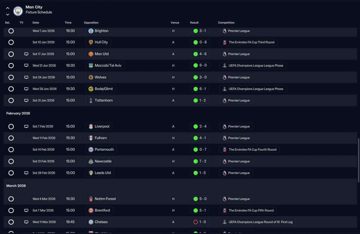Select the Nottm Forest fixture selection circle

coord(11,199)
